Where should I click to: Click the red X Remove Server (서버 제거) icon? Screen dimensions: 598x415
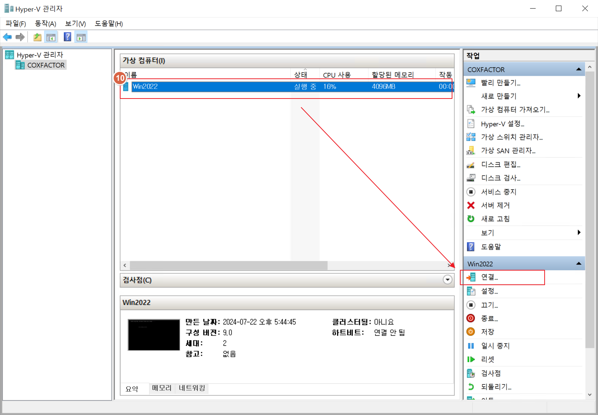[x=471, y=205]
